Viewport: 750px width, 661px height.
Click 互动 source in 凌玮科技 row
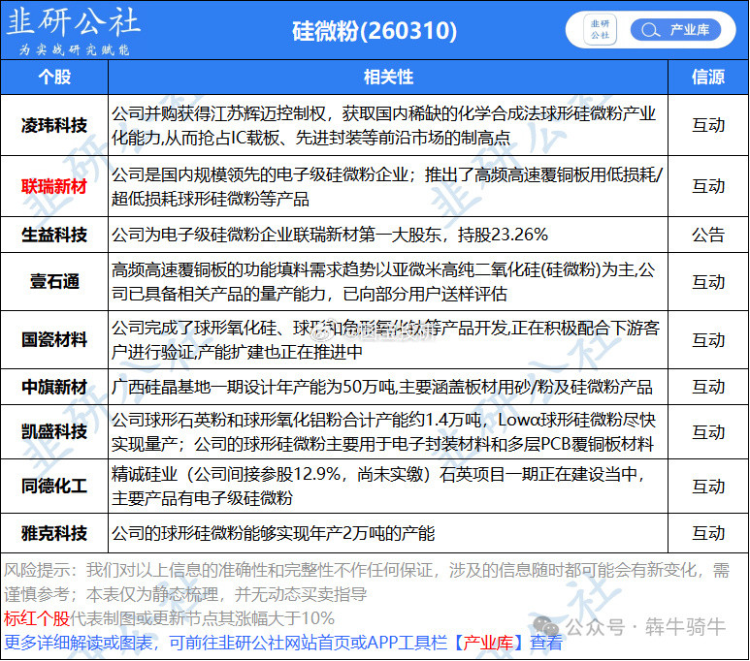pos(708,125)
